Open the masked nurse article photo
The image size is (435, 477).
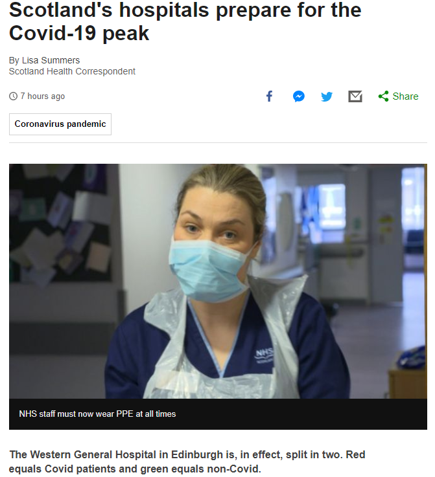tap(218, 282)
